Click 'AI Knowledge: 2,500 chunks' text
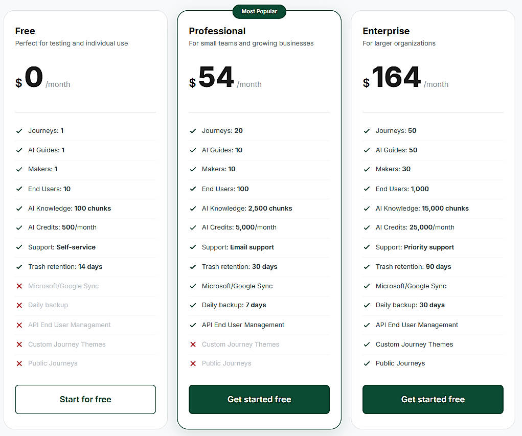This screenshot has height=436, width=522. click(247, 209)
